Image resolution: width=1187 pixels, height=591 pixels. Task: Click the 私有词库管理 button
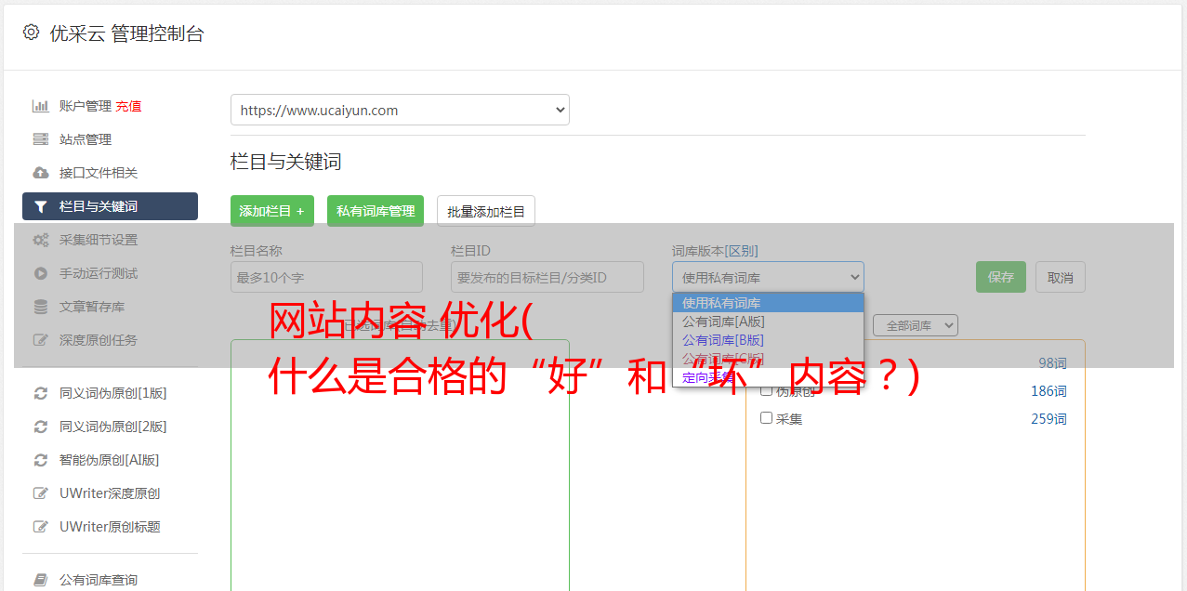point(376,211)
